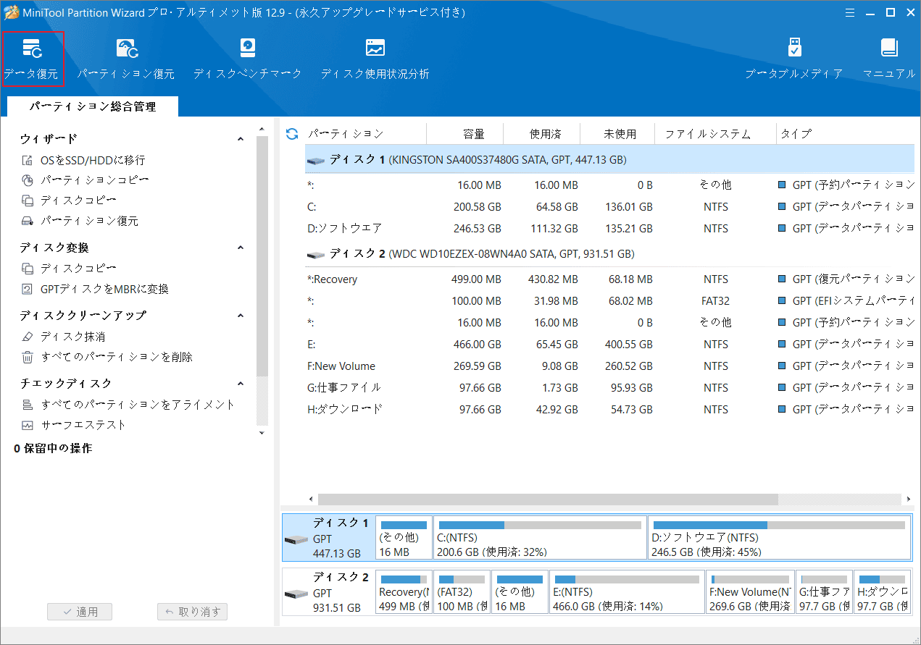Select the *:Recovery partition row
The width and height of the screenshot is (921, 645).
[609, 279]
